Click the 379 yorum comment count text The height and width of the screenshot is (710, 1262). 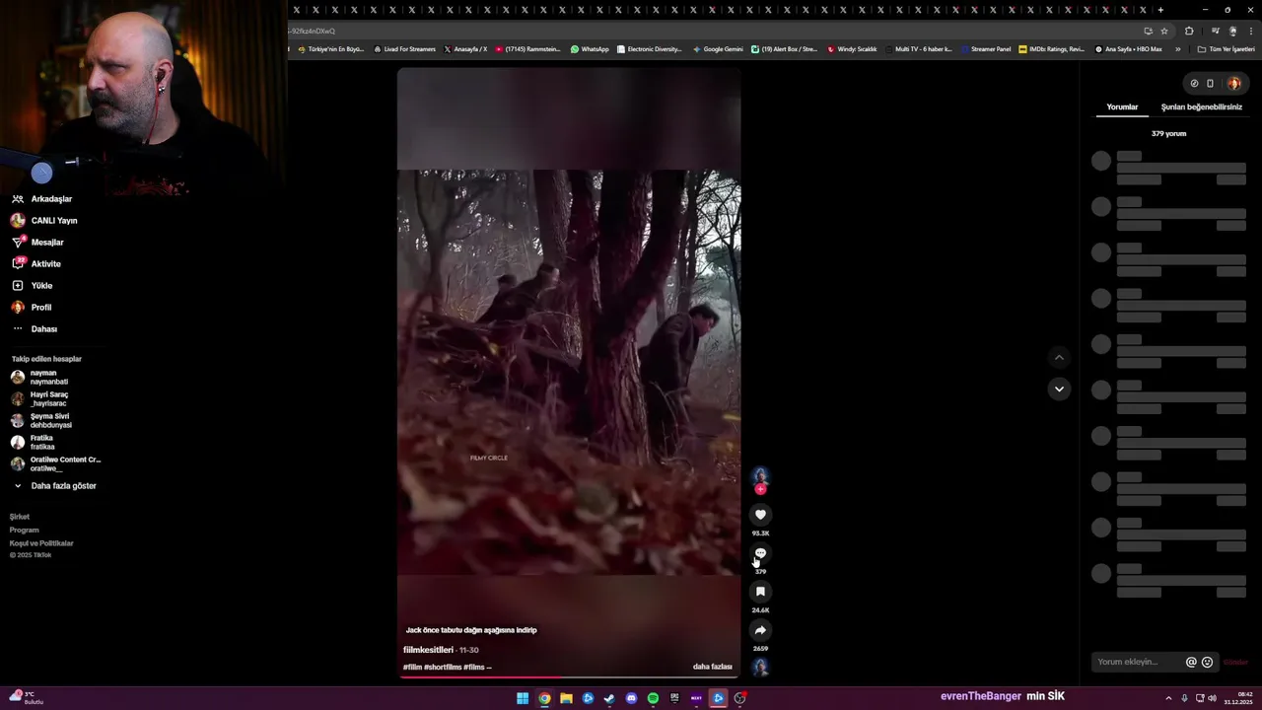tap(1168, 133)
